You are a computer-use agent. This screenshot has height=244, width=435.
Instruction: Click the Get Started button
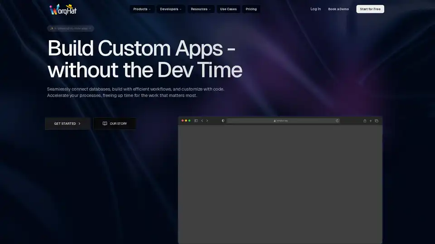coord(68,123)
